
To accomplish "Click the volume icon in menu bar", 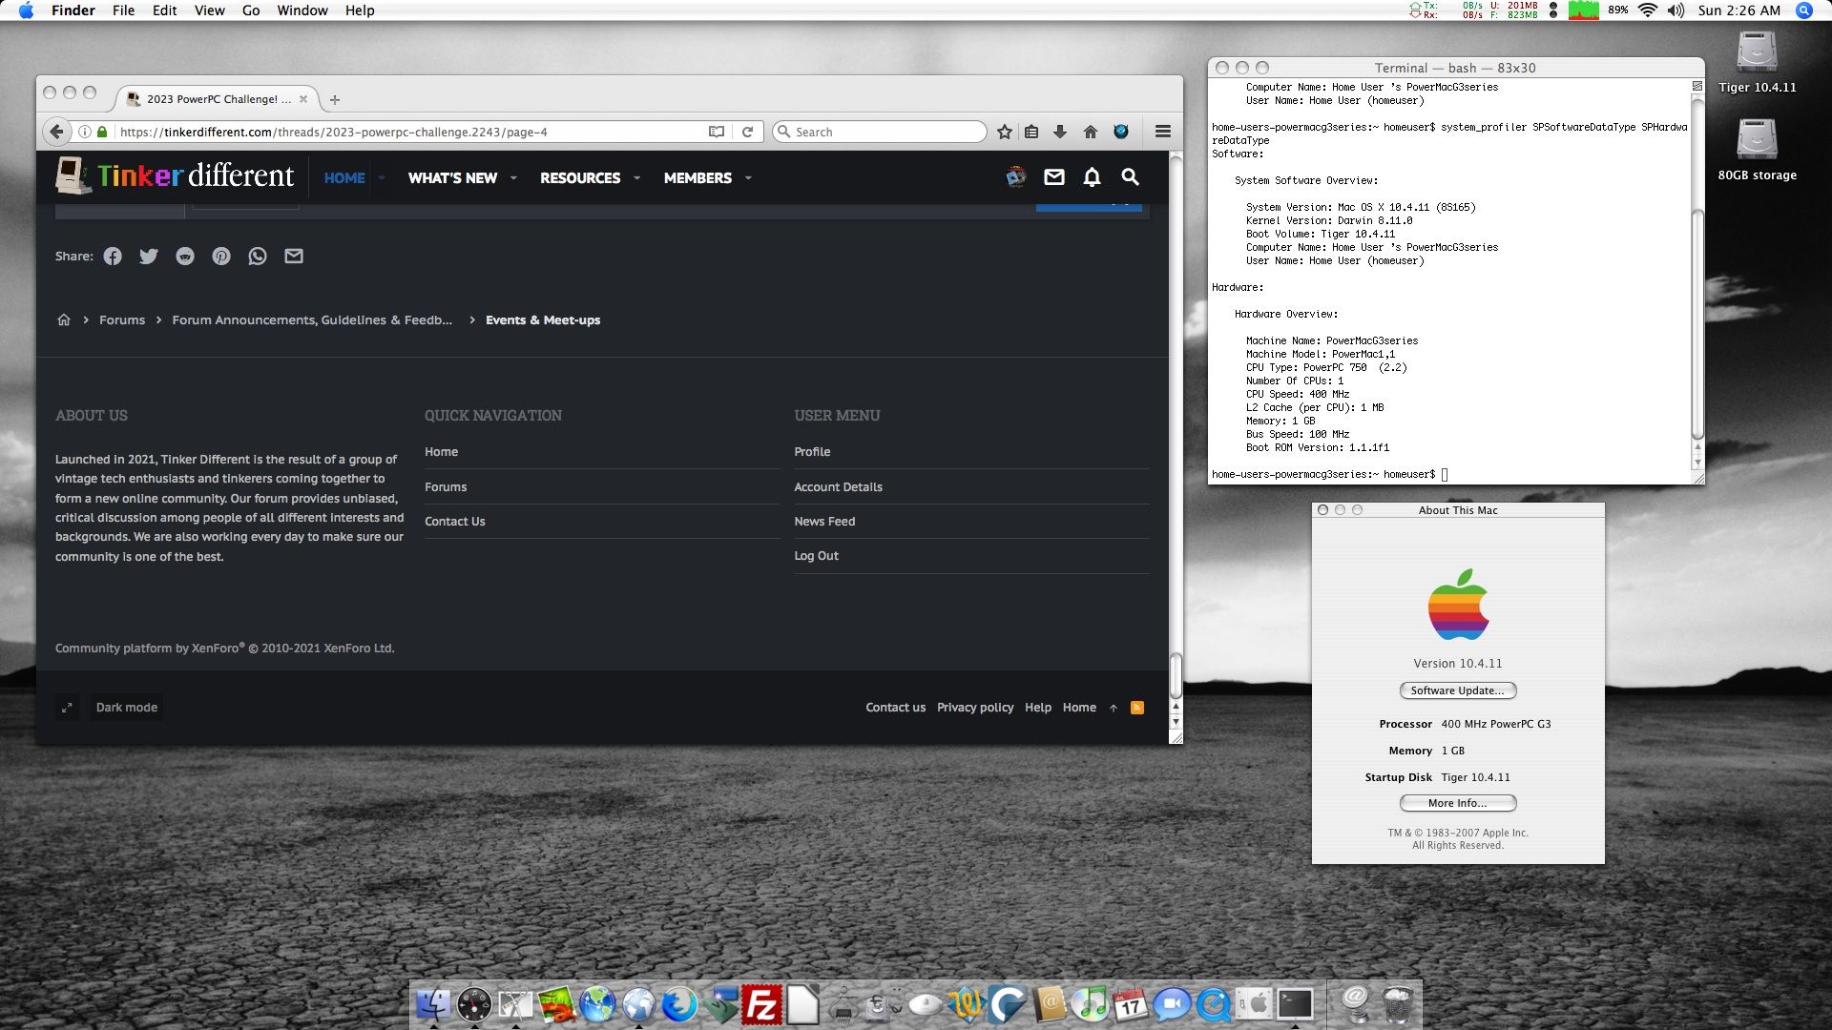I will point(1676,10).
